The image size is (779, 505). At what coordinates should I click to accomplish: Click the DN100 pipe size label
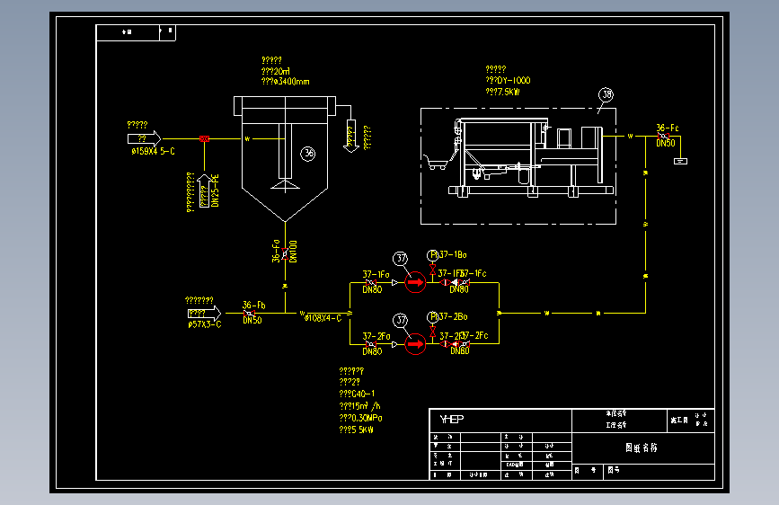pyautogui.click(x=293, y=252)
